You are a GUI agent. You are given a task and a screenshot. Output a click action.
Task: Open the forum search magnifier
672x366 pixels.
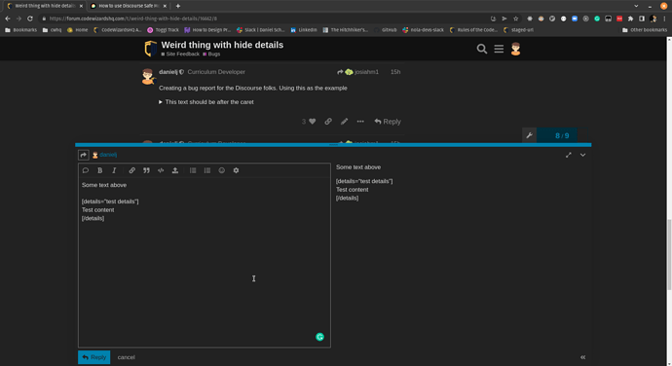[x=482, y=49]
